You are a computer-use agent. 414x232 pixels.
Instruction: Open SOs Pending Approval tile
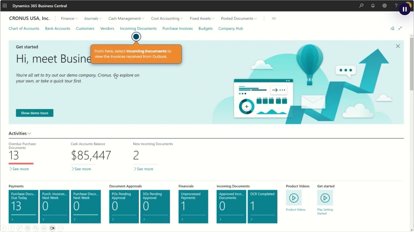(x=155, y=207)
